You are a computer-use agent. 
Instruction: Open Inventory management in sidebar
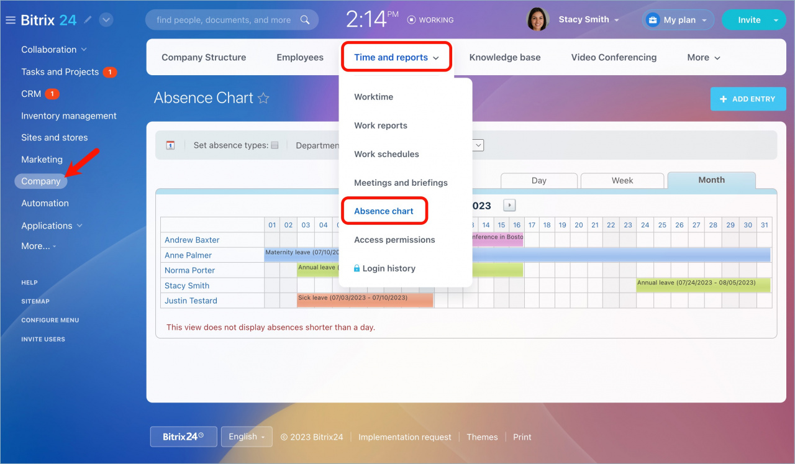[x=69, y=116]
